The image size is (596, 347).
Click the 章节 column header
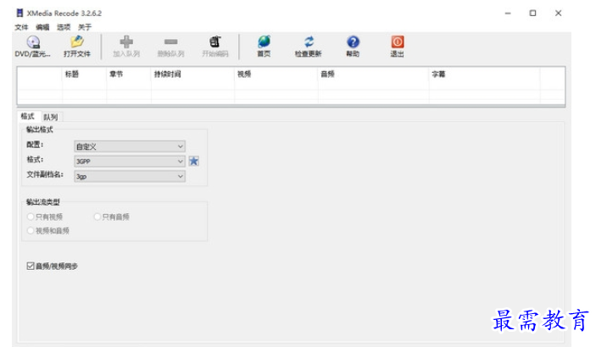tap(129, 74)
